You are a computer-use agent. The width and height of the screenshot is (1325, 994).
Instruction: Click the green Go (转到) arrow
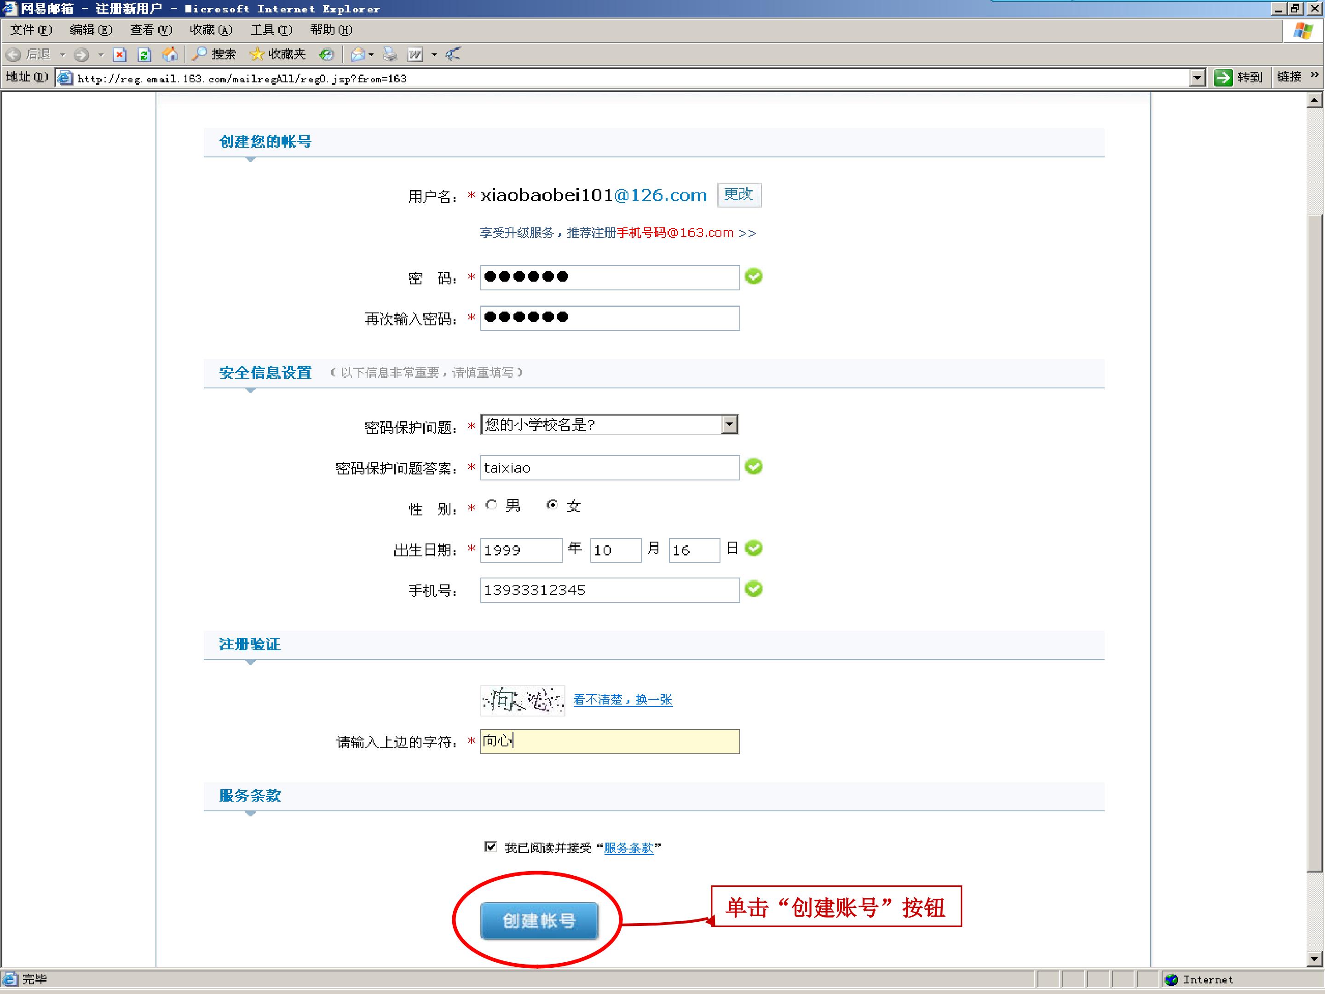click(x=1222, y=77)
